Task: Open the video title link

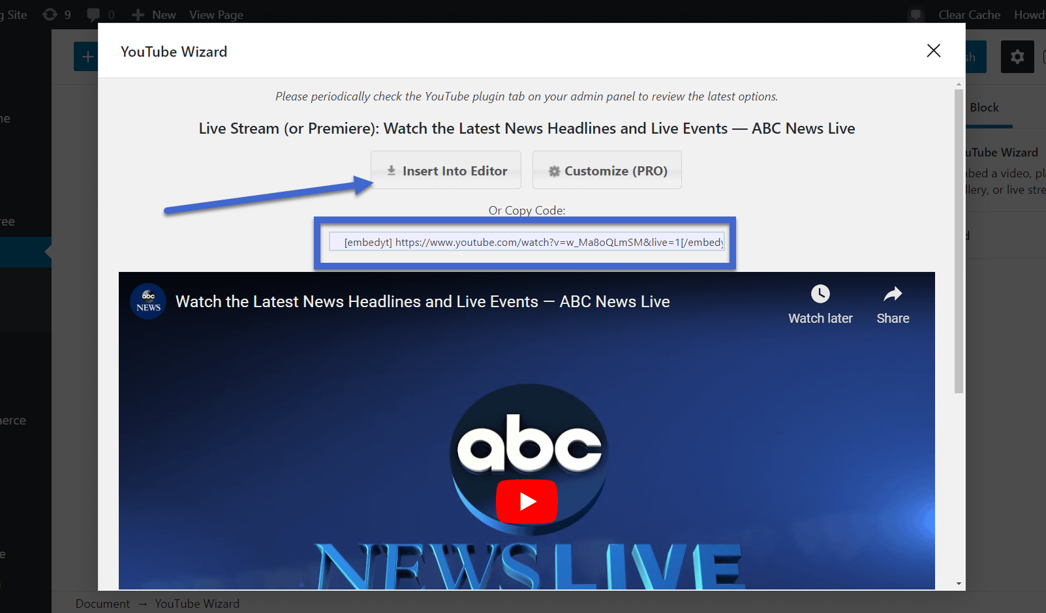Action: 422,302
